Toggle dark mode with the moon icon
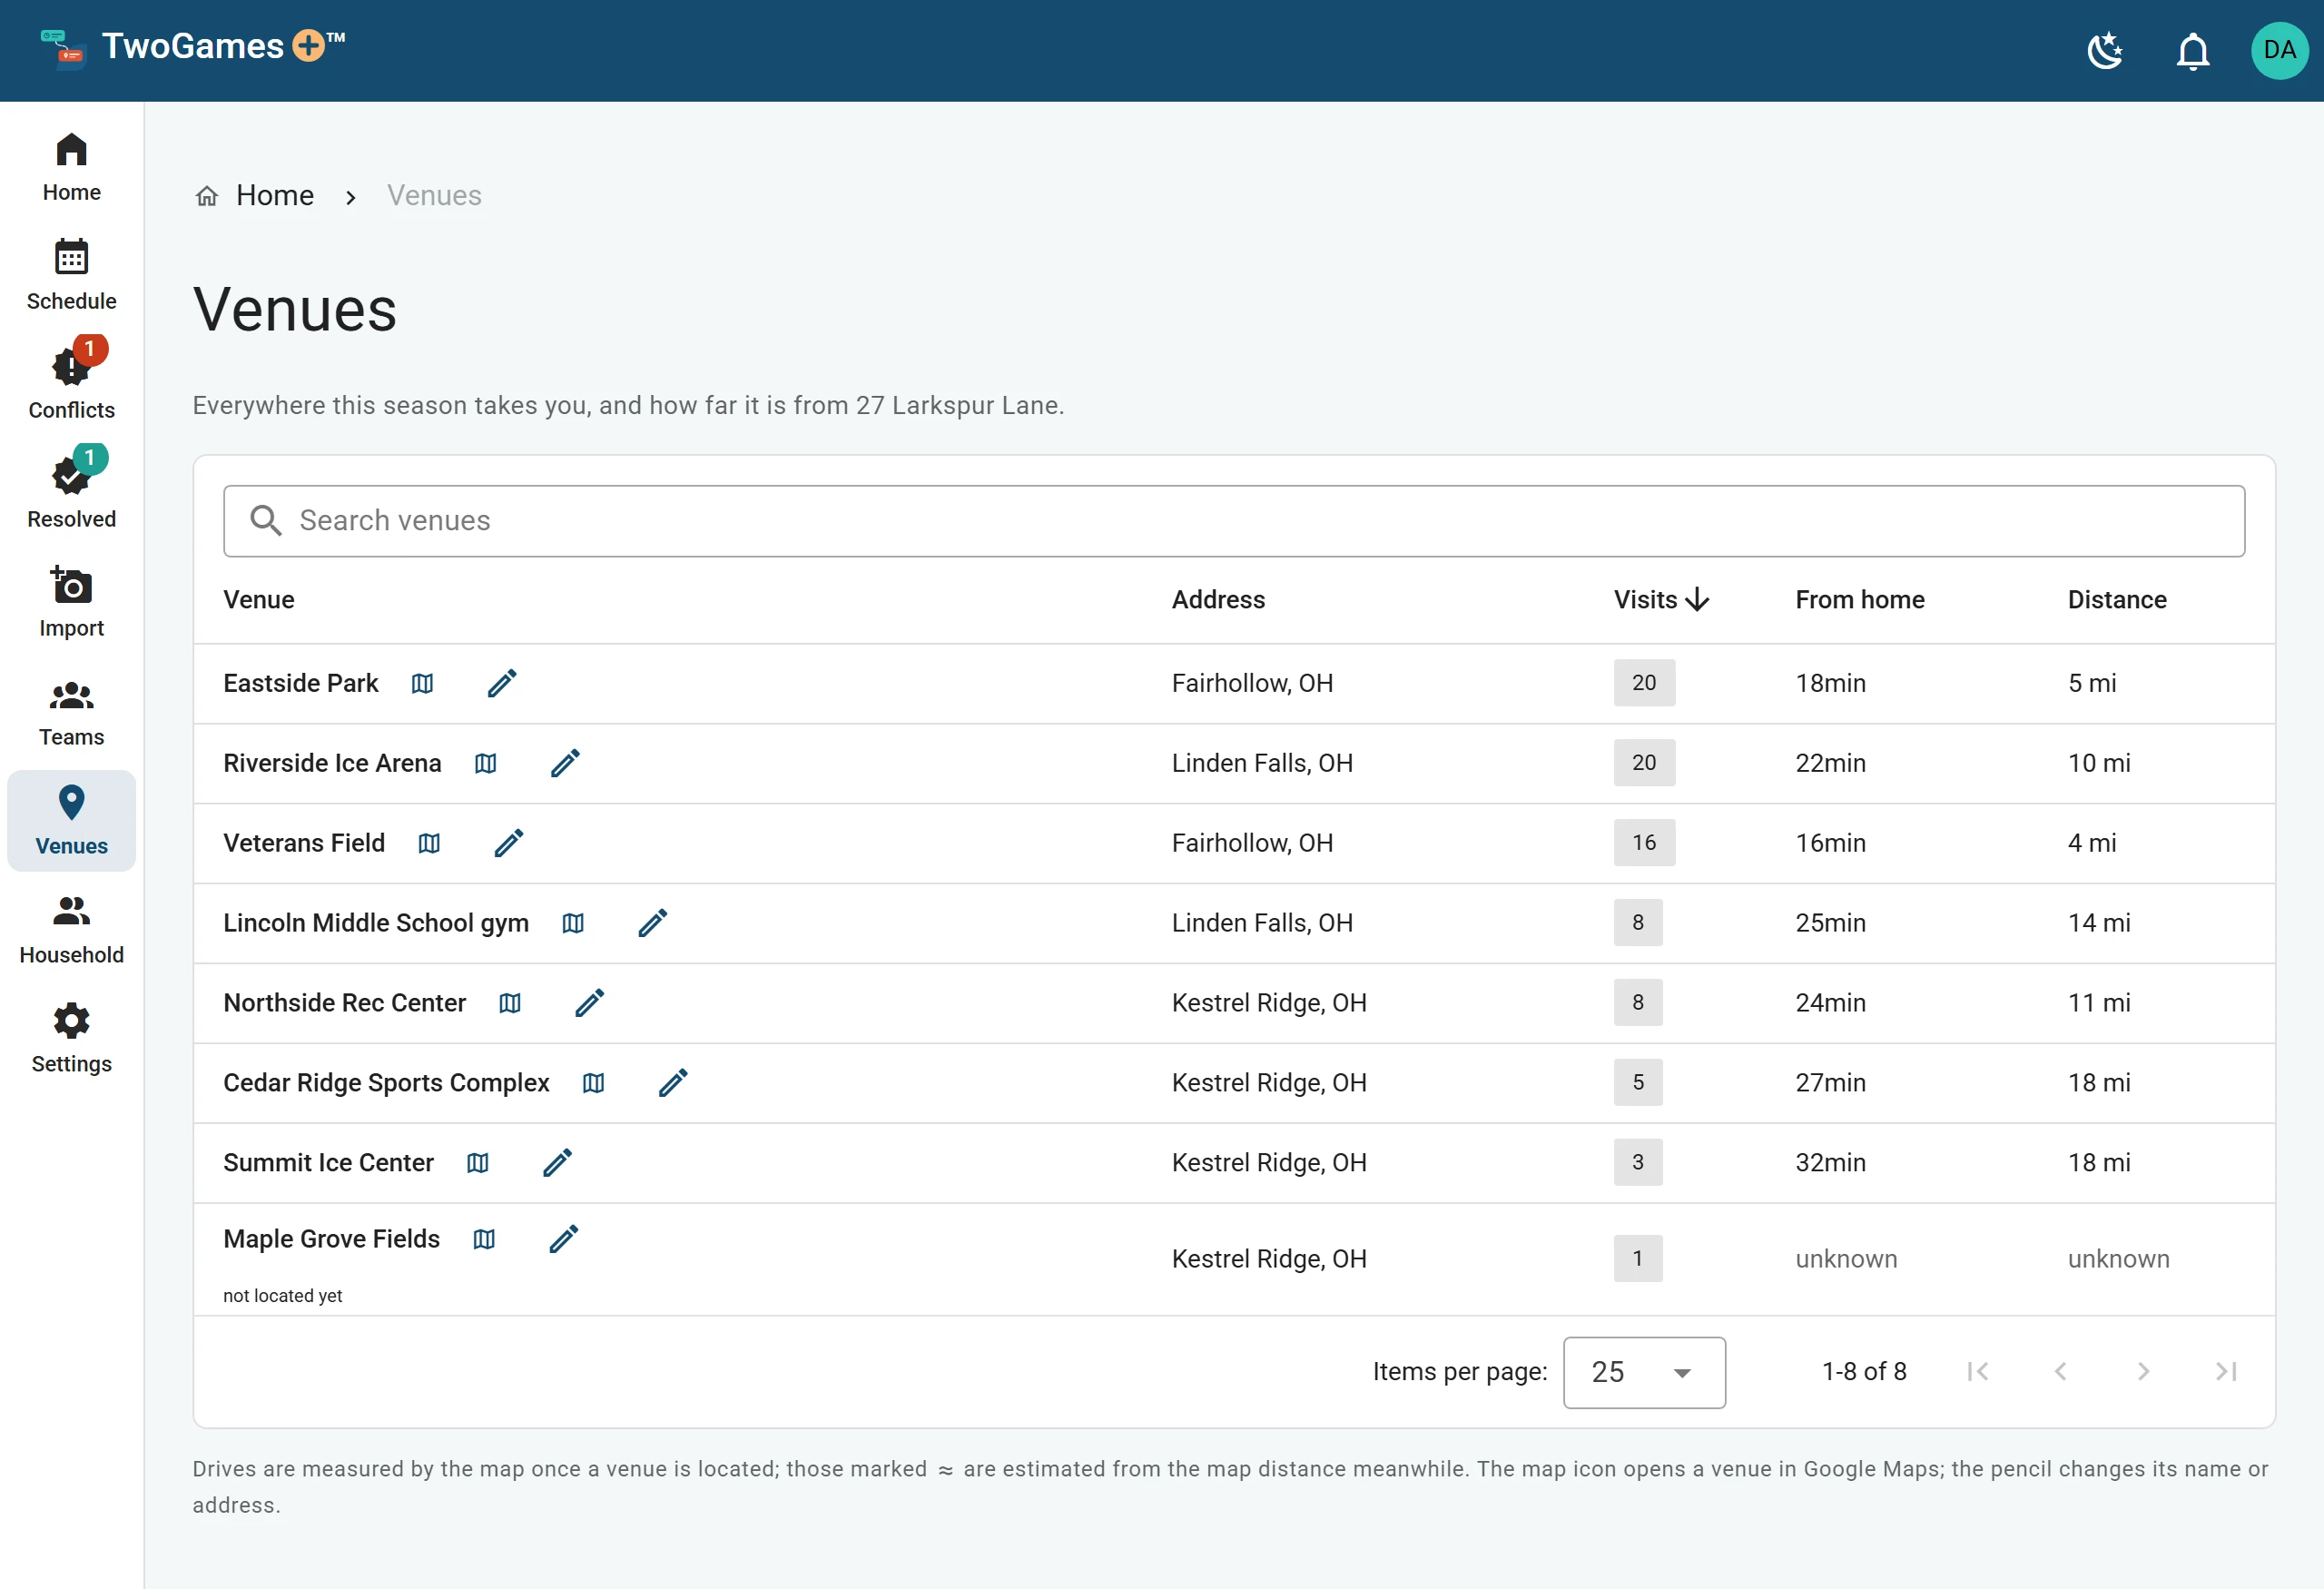Viewport: 2324px width, 1589px height. click(x=2105, y=50)
